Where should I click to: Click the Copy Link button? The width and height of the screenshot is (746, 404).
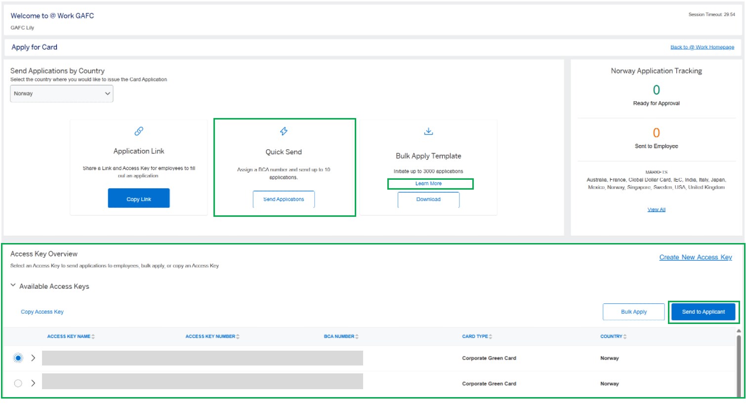tap(138, 198)
